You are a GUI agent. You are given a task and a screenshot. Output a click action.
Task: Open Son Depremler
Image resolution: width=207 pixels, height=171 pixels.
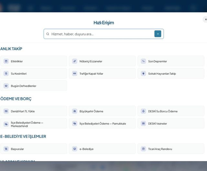[171, 61]
